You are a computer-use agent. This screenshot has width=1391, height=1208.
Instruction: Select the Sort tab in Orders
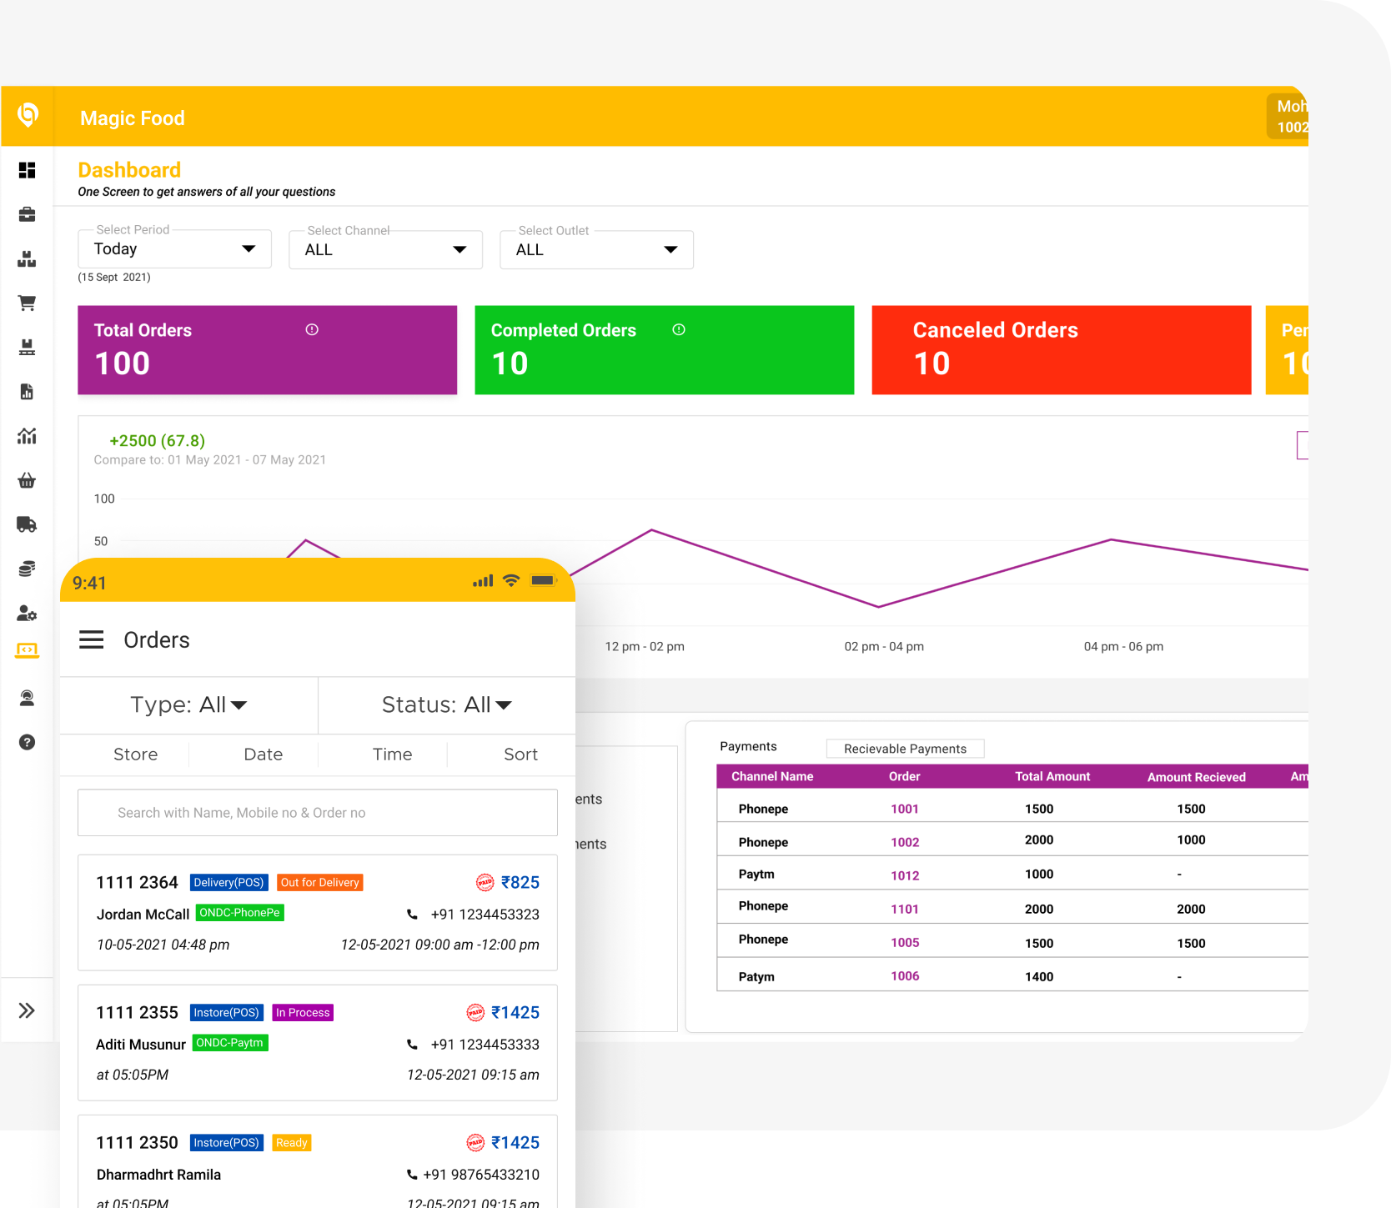520,754
